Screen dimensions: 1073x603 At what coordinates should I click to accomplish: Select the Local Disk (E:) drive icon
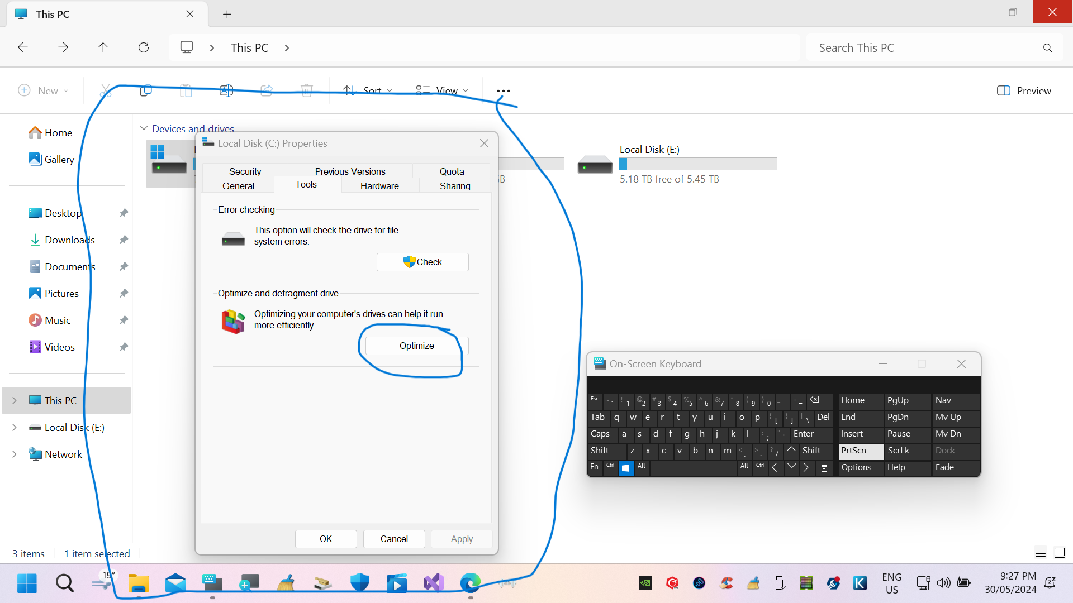coord(595,165)
